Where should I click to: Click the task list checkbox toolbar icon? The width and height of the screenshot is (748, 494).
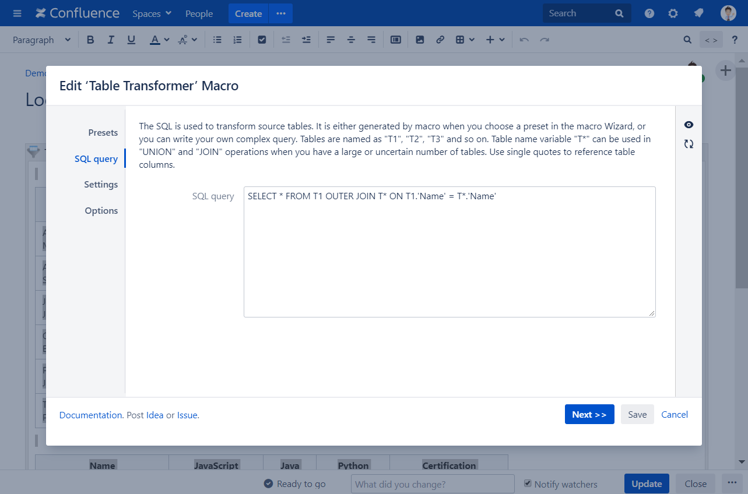tap(262, 40)
